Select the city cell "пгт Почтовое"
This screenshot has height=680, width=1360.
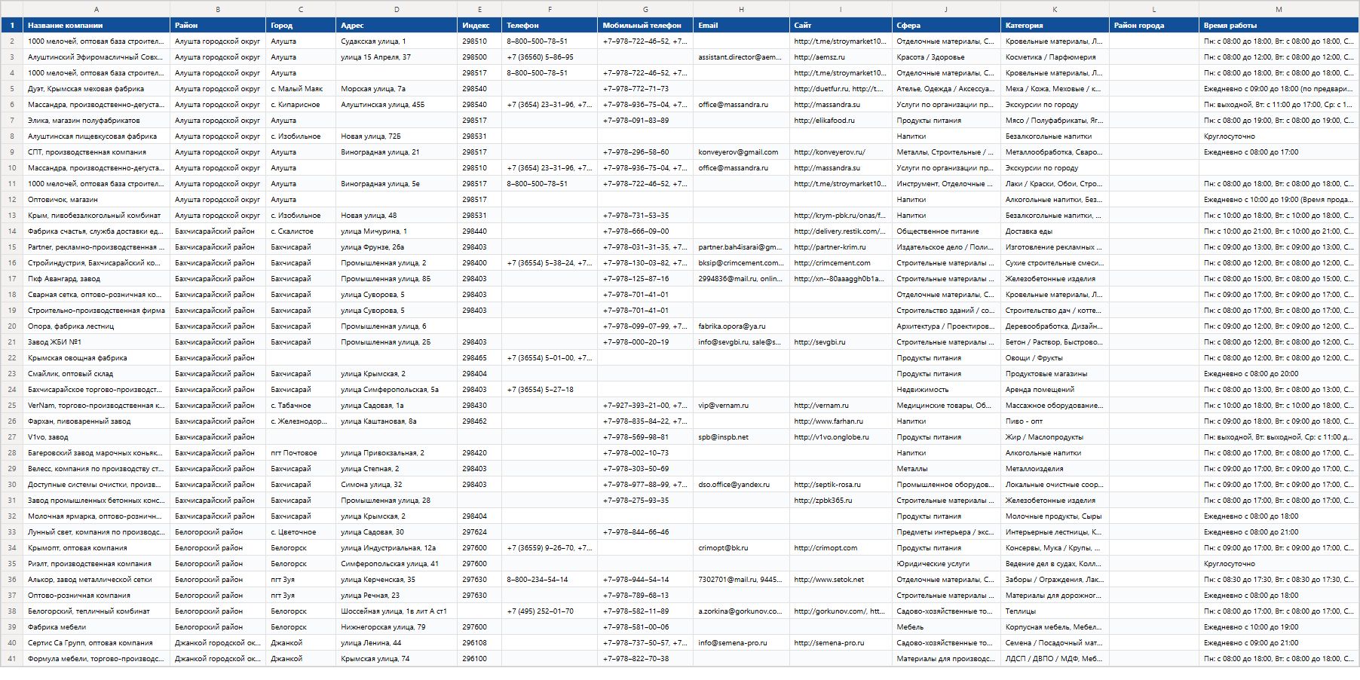pos(301,453)
